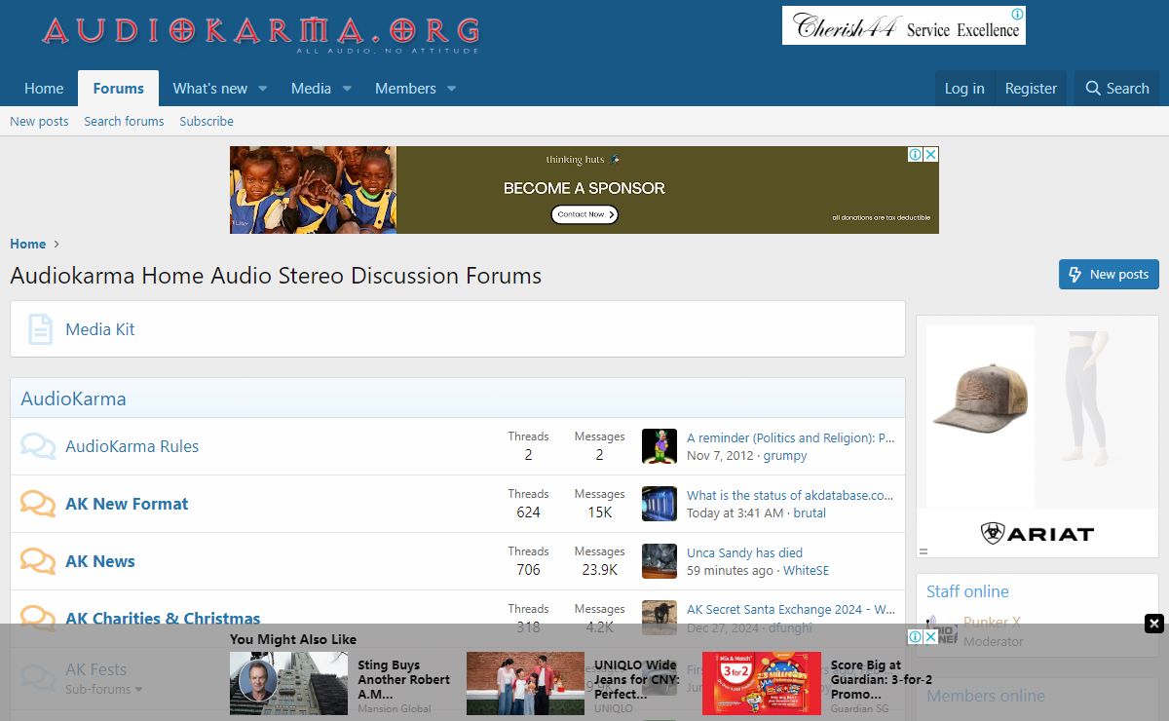
Task: Open the AK News forum
Action: pos(100,561)
